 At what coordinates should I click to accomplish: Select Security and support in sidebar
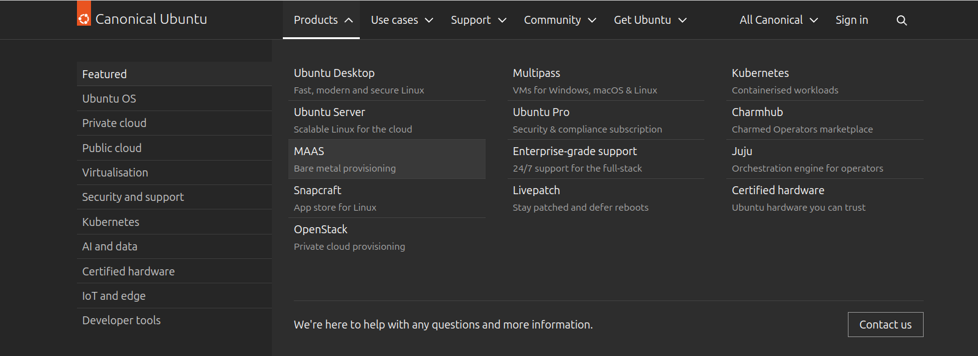133,197
